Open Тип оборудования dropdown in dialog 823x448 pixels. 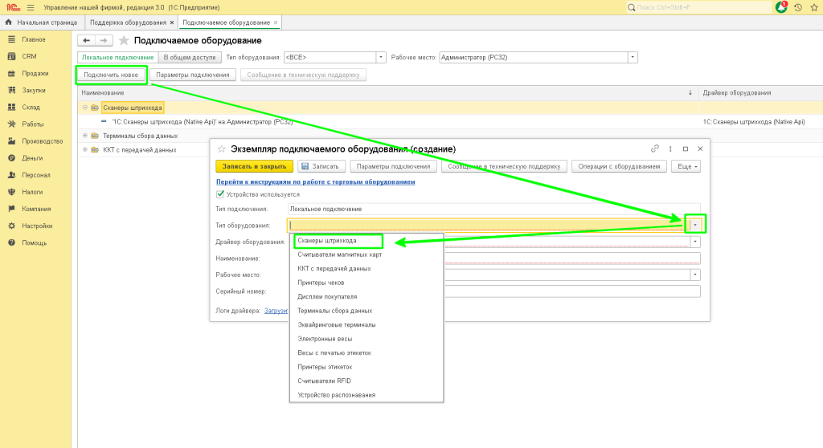(695, 226)
